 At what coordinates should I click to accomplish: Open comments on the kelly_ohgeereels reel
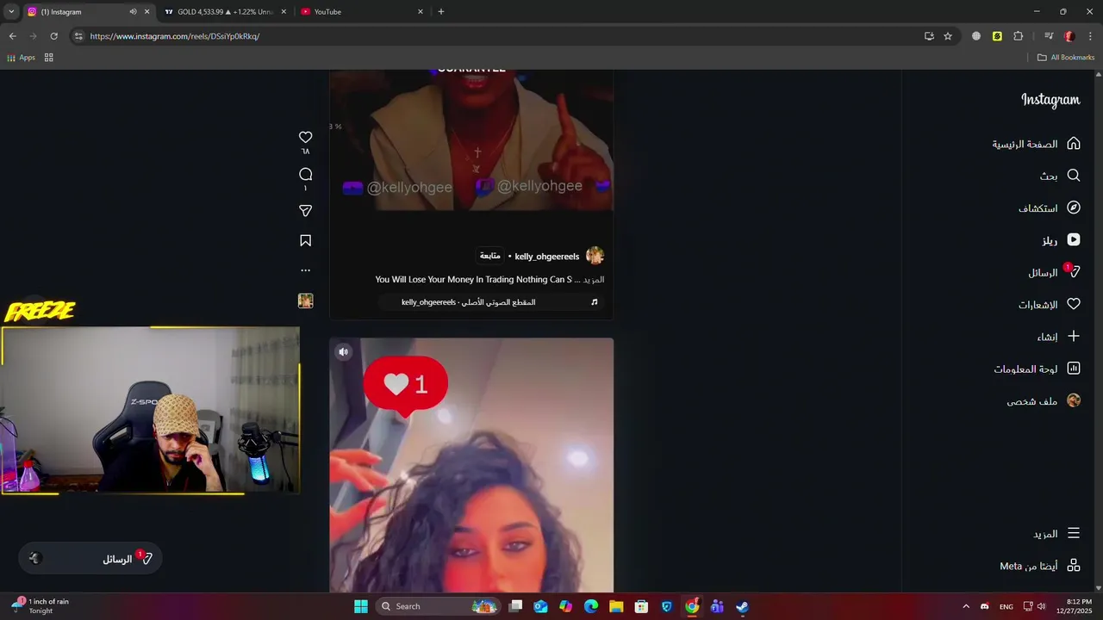[305, 174]
